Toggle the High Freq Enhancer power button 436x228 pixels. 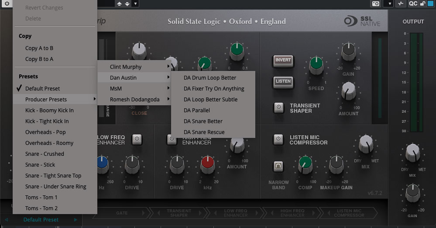click(x=172, y=139)
